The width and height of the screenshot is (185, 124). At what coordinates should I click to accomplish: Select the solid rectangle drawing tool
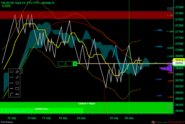17,88
